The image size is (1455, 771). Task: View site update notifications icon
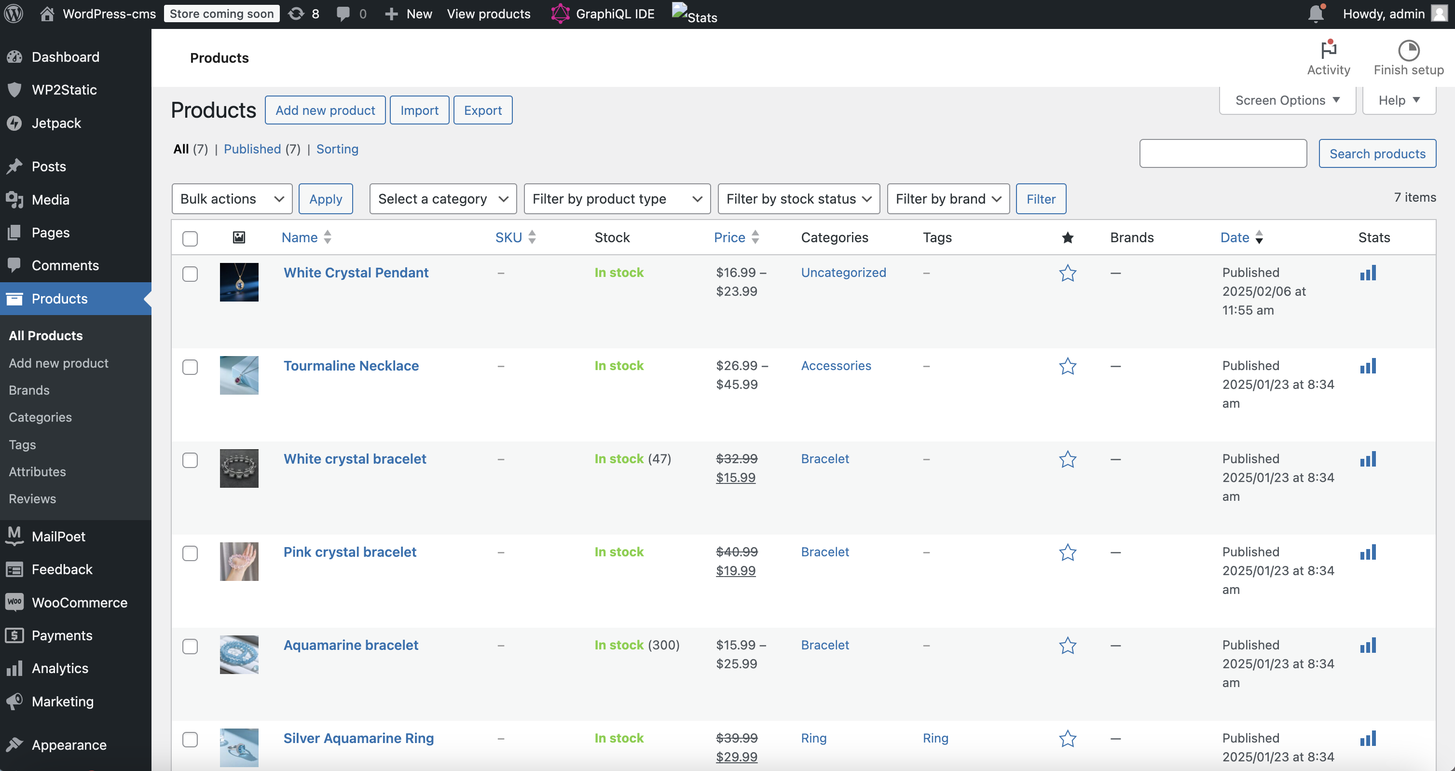(x=1317, y=13)
